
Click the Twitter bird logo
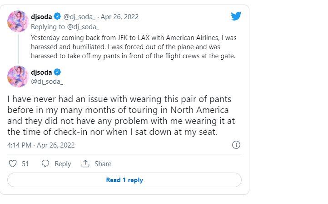[235, 16]
